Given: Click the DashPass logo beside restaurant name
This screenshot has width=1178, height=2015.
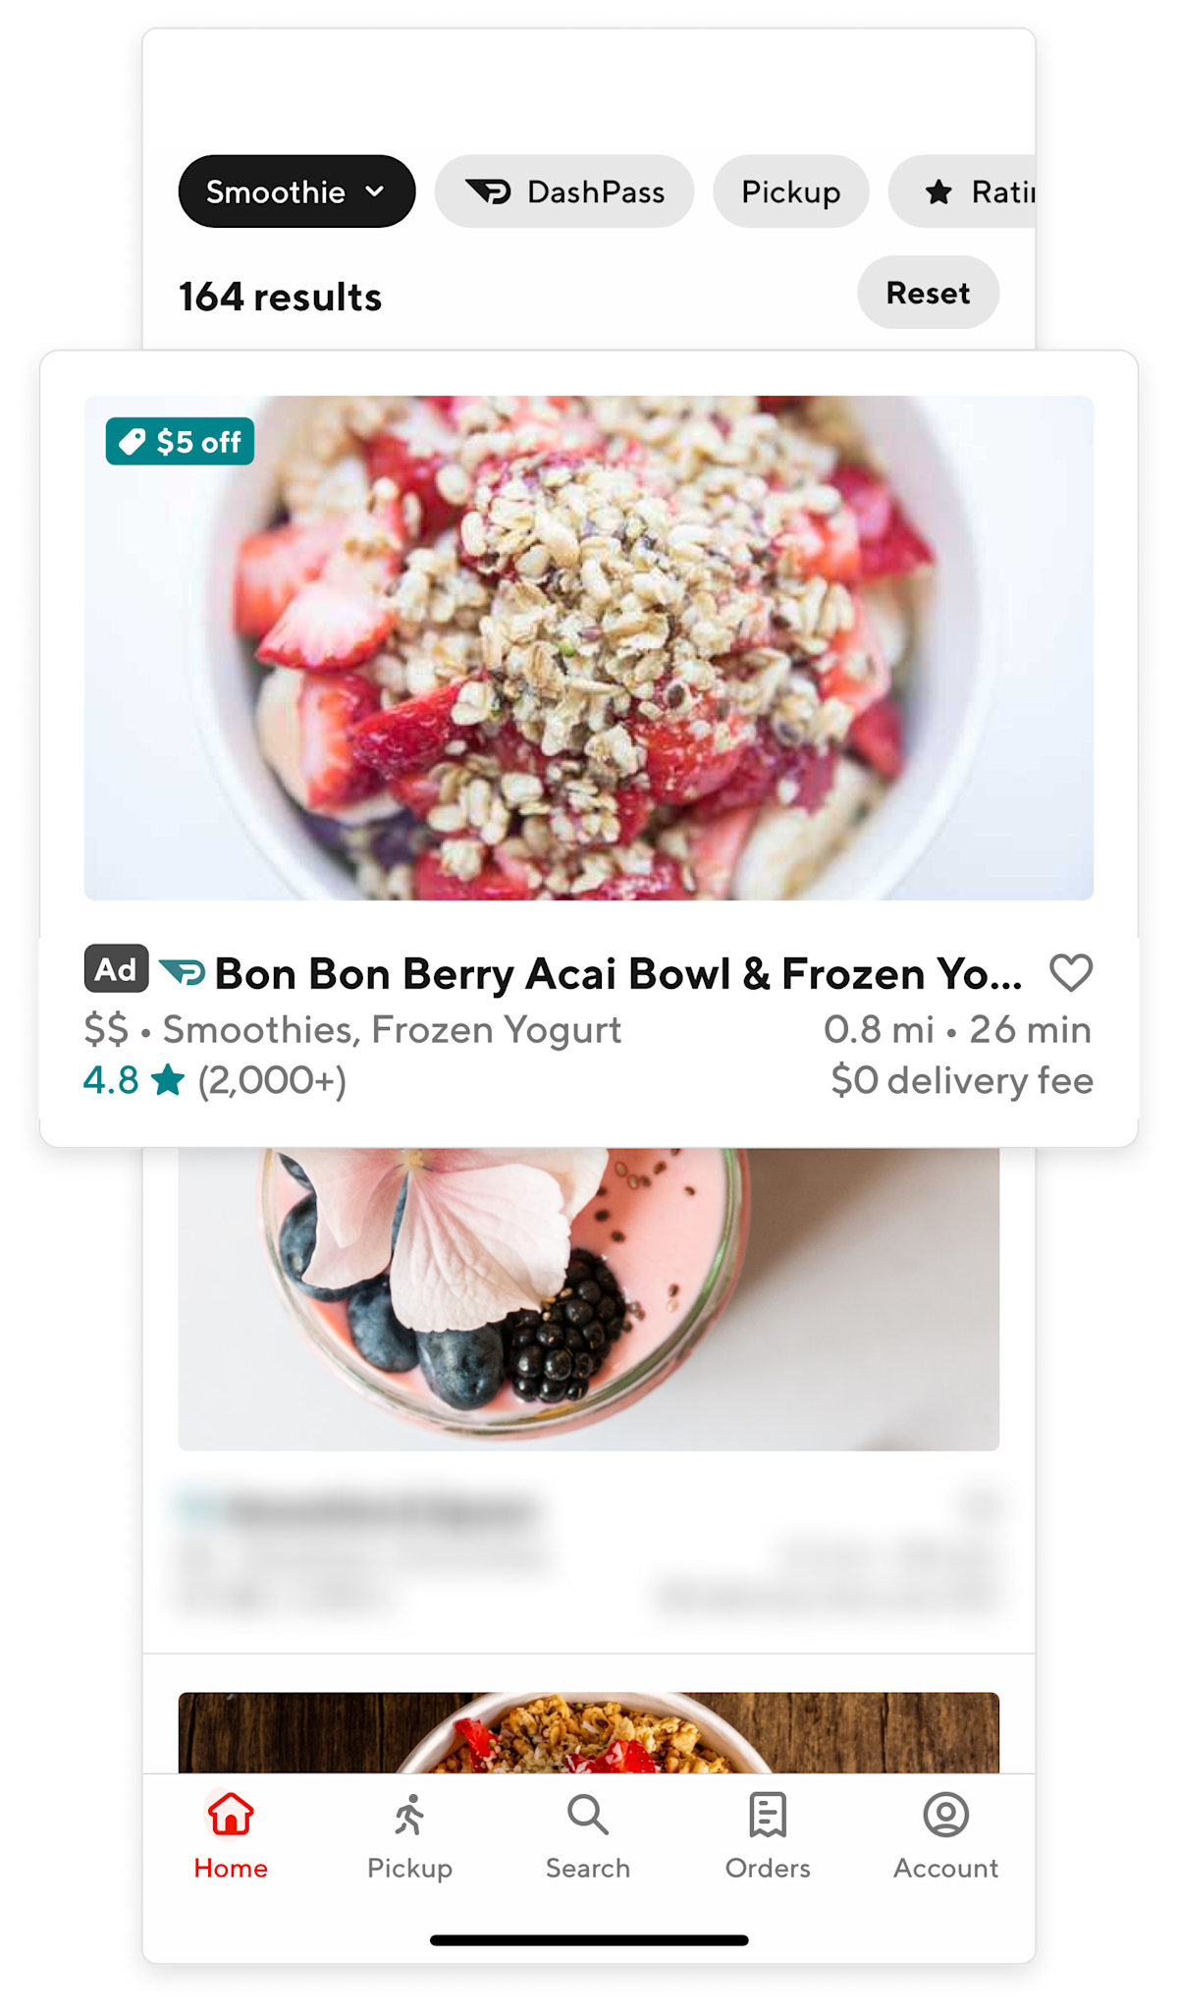Looking at the screenshot, I should coord(183,972).
